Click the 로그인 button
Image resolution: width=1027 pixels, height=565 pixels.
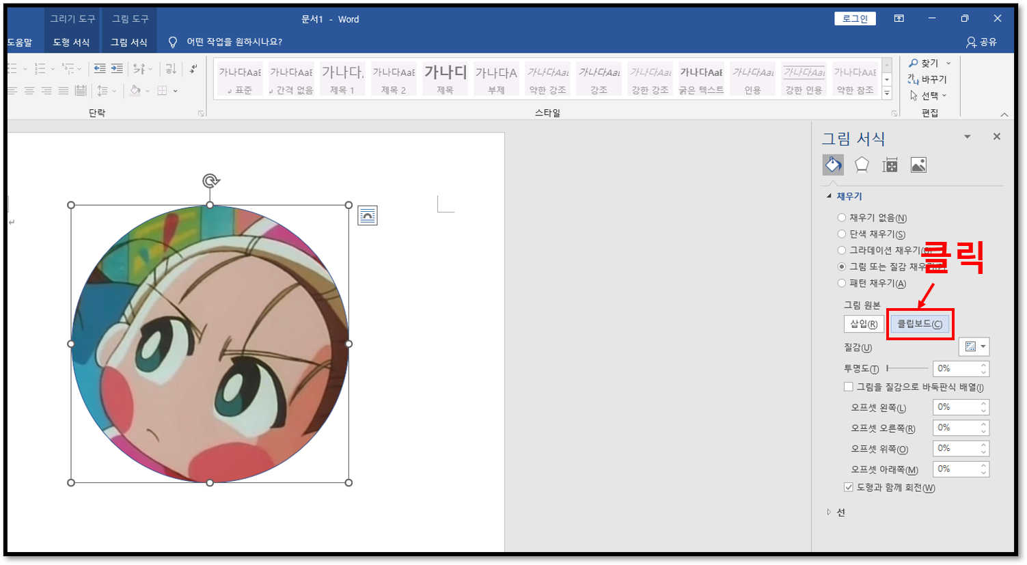click(855, 18)
